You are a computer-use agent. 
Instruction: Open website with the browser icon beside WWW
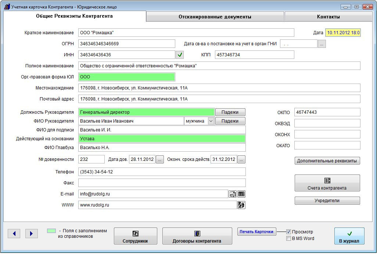pos(241,205)
